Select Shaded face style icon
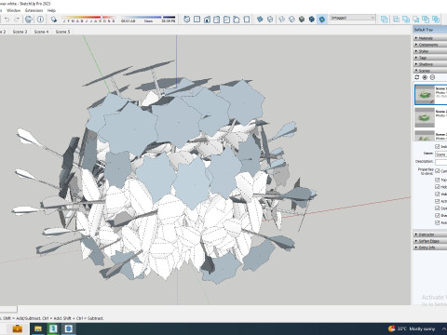The image size is (447, 335). click(x=302, y=20)
